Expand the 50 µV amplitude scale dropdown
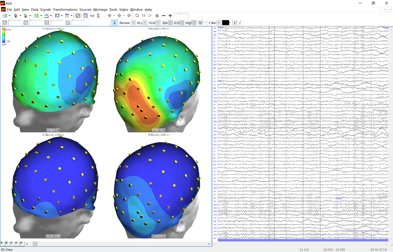393x252 pixels. tap(145, 23)
